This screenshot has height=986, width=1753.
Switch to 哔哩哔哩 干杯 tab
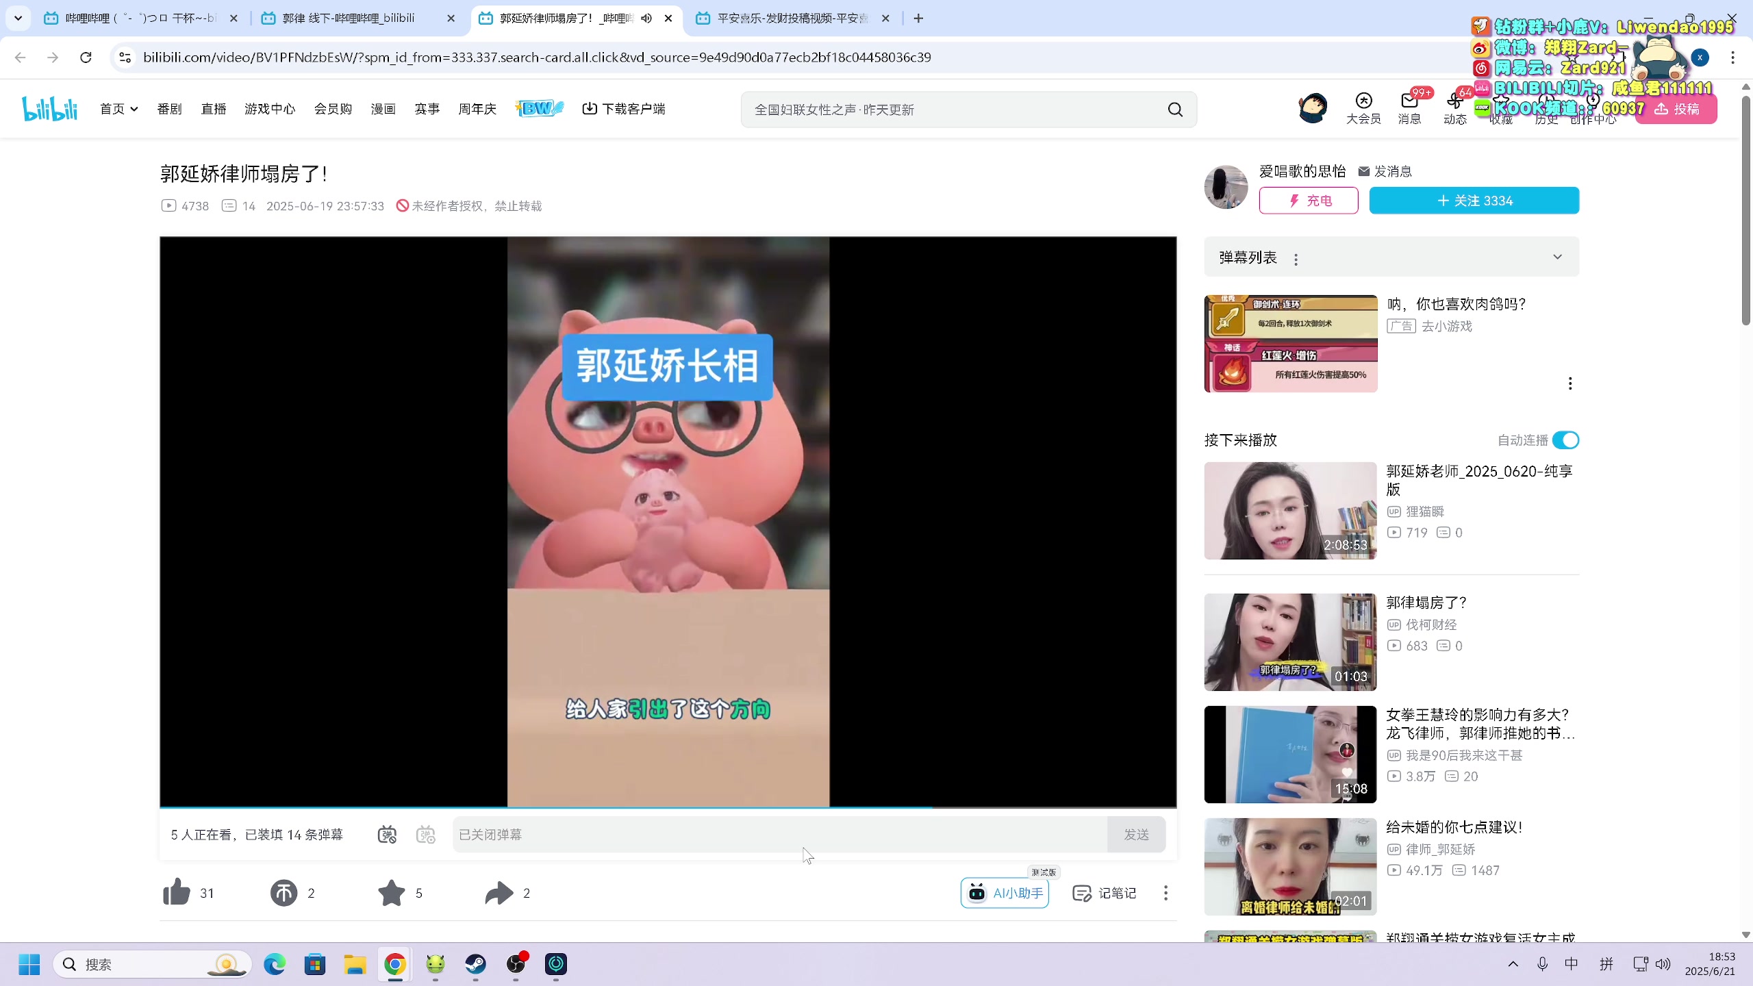(x=140, y=18)
